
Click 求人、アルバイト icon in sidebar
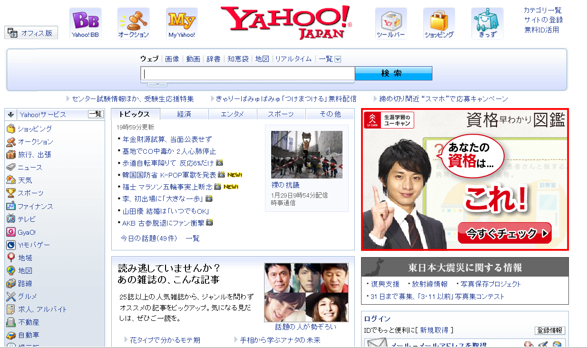[11, 309]
